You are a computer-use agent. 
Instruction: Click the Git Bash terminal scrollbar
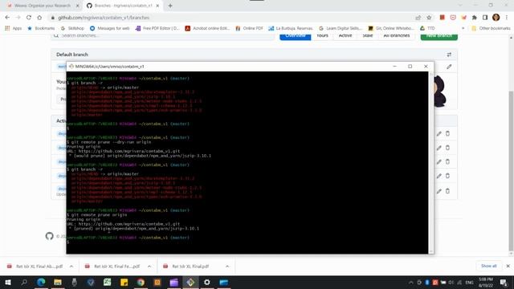[431, 162]
